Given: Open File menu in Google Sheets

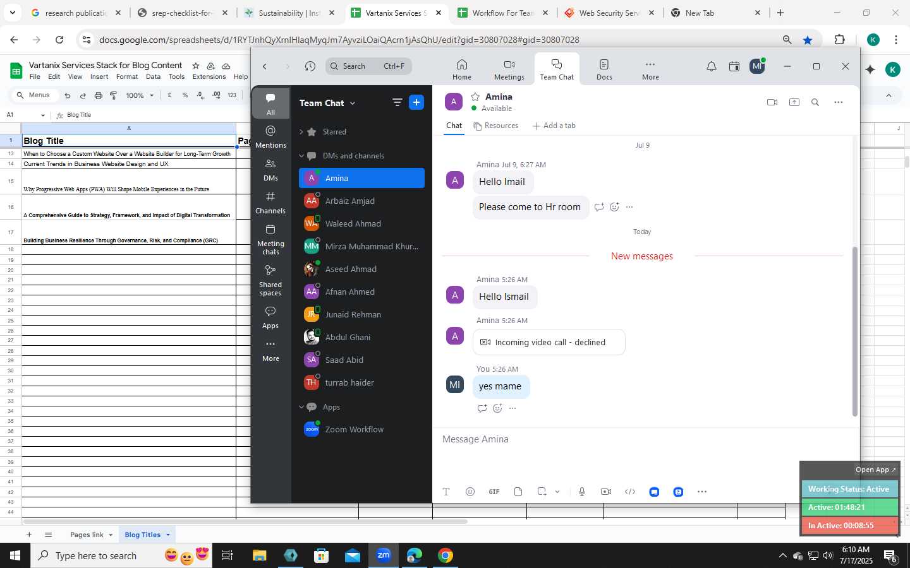Looking at the screenshot, I should point(35,76).
